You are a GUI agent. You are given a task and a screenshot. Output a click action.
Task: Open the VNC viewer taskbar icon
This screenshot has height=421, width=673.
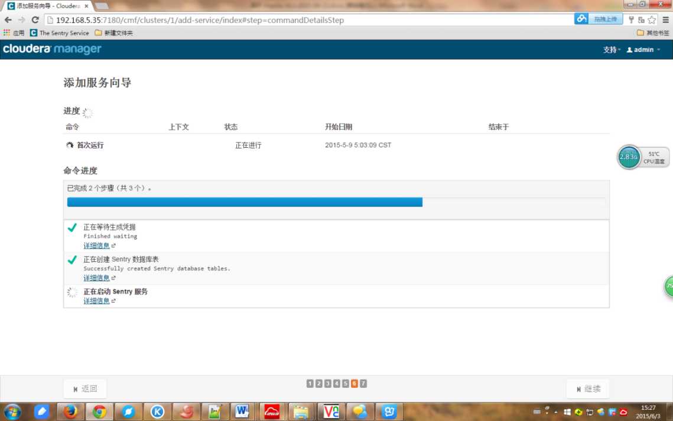[x=331, y=412]
